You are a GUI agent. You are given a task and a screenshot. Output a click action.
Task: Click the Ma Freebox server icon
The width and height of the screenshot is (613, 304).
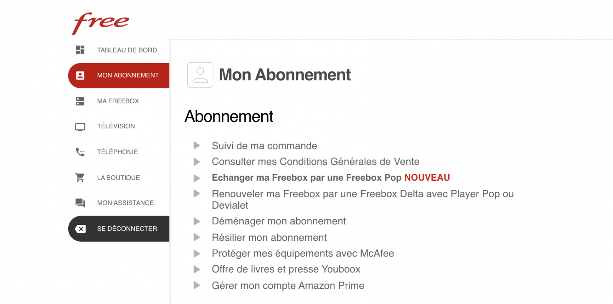click(x=80, y=101)
